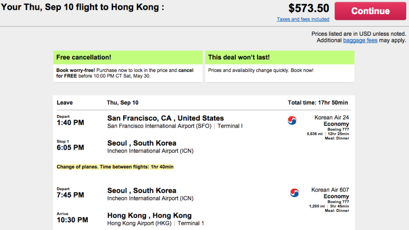This screenshot has height=230, width=409.
Task: Select the San Francisco, CA departure city heading
Action: [165, 118]
